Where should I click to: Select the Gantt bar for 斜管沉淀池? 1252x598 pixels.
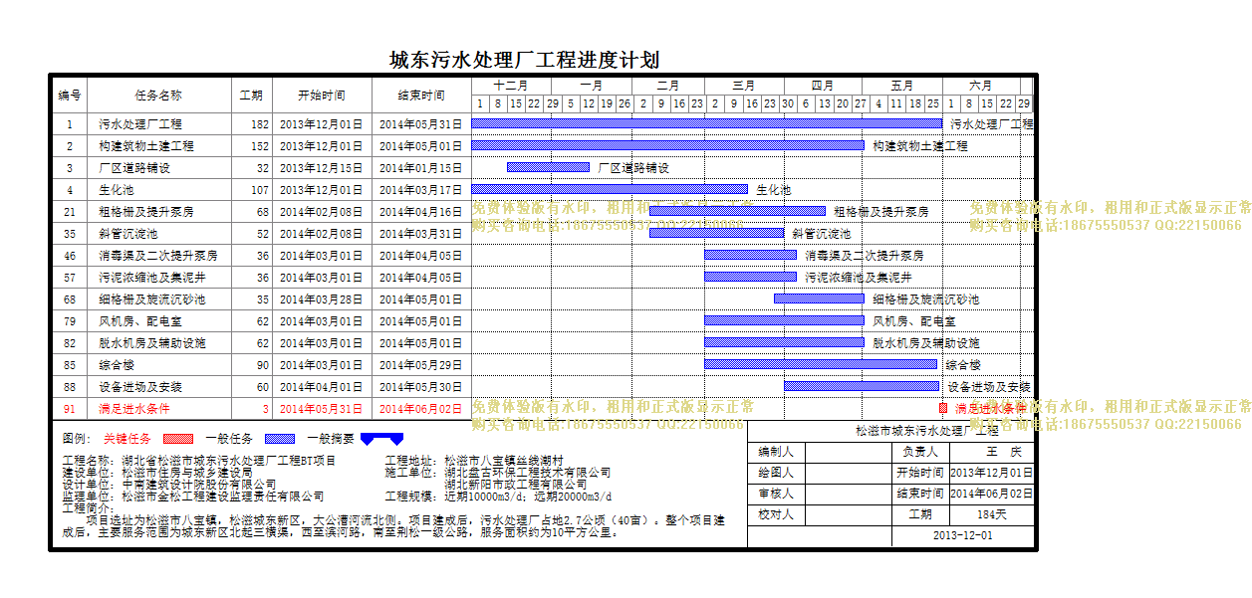point(716,233)
